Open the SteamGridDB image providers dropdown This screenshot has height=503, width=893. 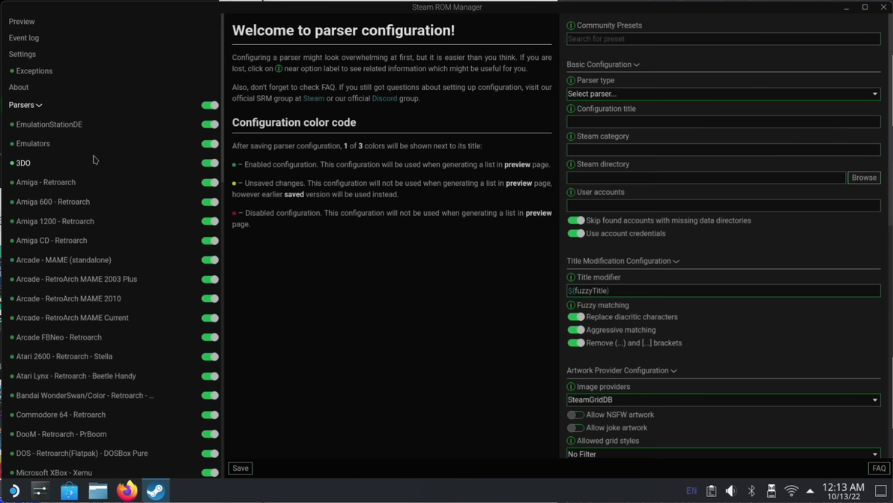(723, 400)
